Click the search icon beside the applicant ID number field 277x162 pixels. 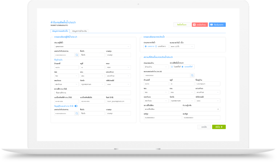coord(76,55)
